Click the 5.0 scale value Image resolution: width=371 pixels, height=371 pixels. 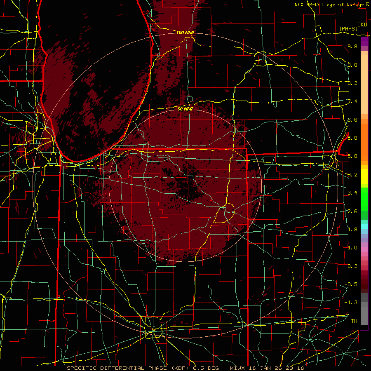point(352,156)
